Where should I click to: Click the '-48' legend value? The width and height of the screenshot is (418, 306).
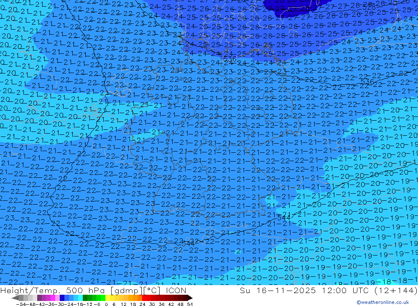pyautogui.click(x=31, y=304)
